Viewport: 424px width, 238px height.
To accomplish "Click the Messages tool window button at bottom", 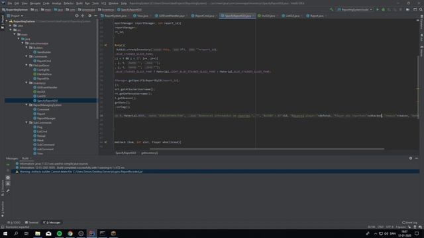I will click(52, 223).
